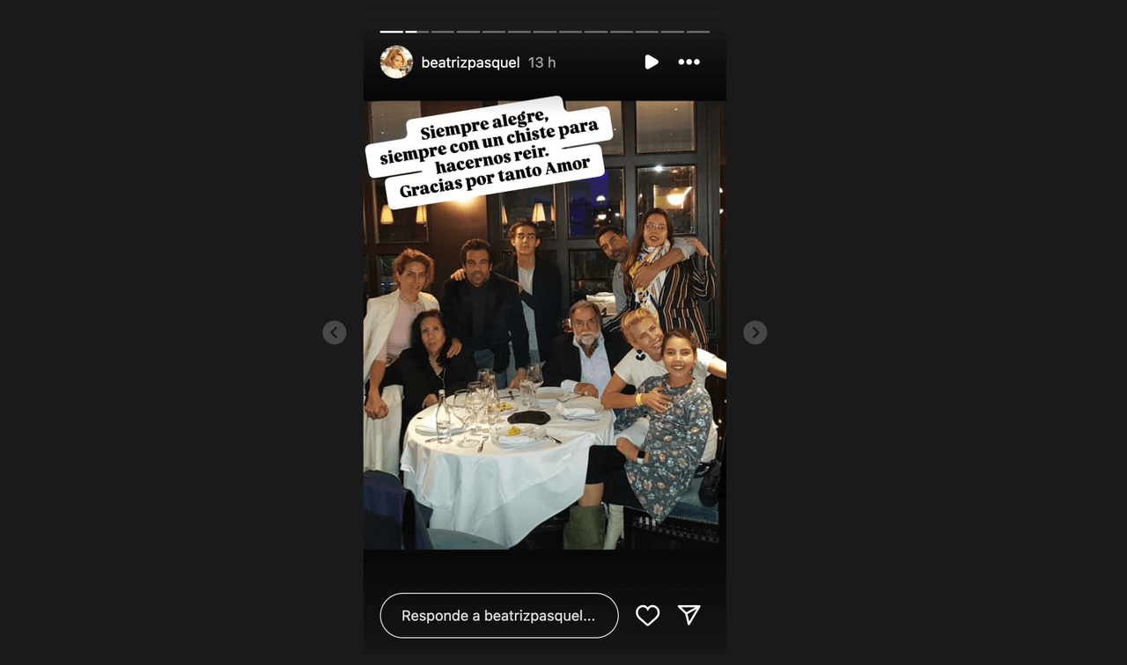
Task: Click the dark background left of story
Action: pyautogui.click(x=176, y=332)
